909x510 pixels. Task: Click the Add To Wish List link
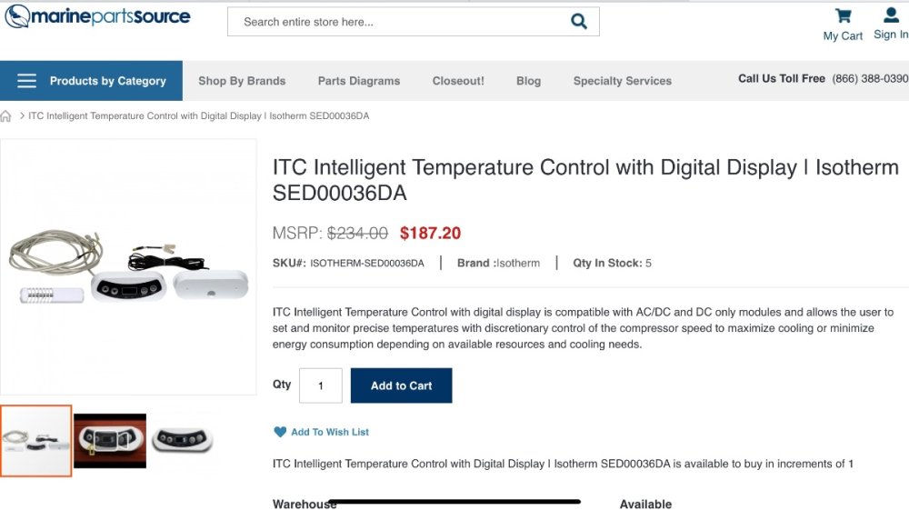330,432
